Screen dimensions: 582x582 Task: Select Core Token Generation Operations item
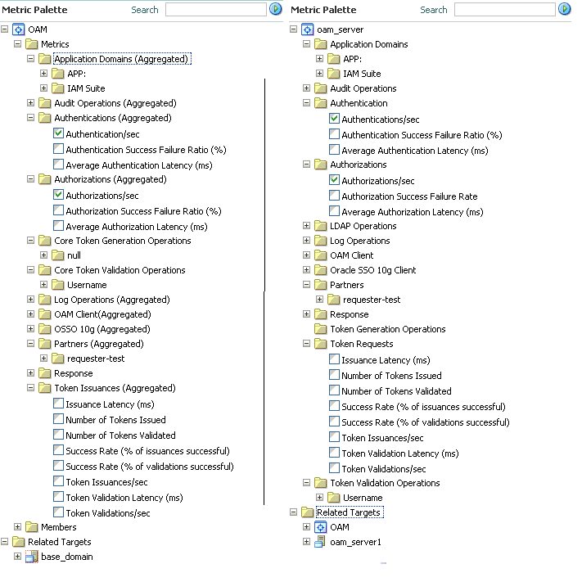coord(123,241)
